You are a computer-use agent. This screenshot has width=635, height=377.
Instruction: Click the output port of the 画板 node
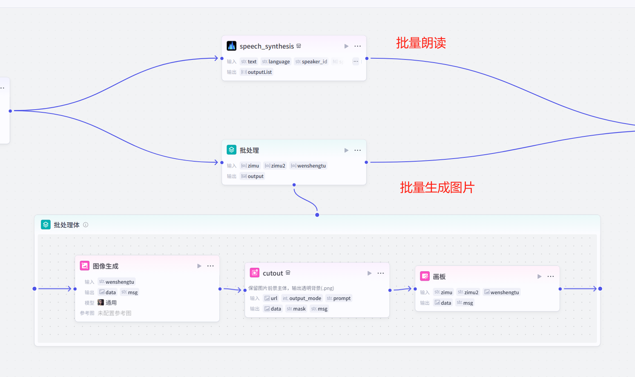pyautogui.click(x=560, y=289)
